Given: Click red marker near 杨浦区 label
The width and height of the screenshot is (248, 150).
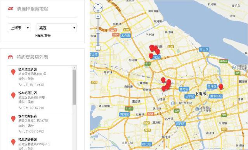Looking at the screenshot, I should coord(221,87).
